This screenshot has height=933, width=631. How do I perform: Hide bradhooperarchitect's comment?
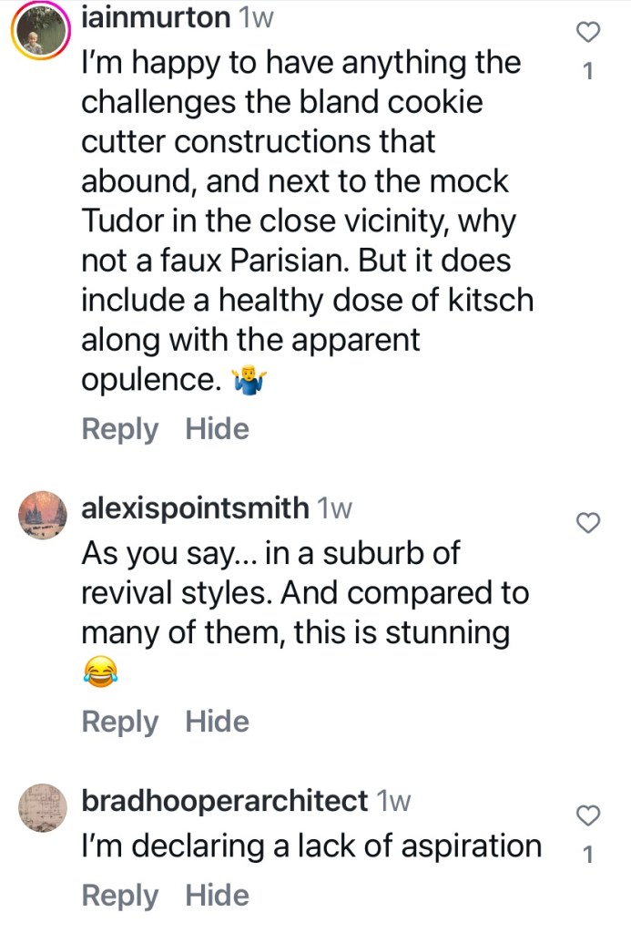coord(217,896)
